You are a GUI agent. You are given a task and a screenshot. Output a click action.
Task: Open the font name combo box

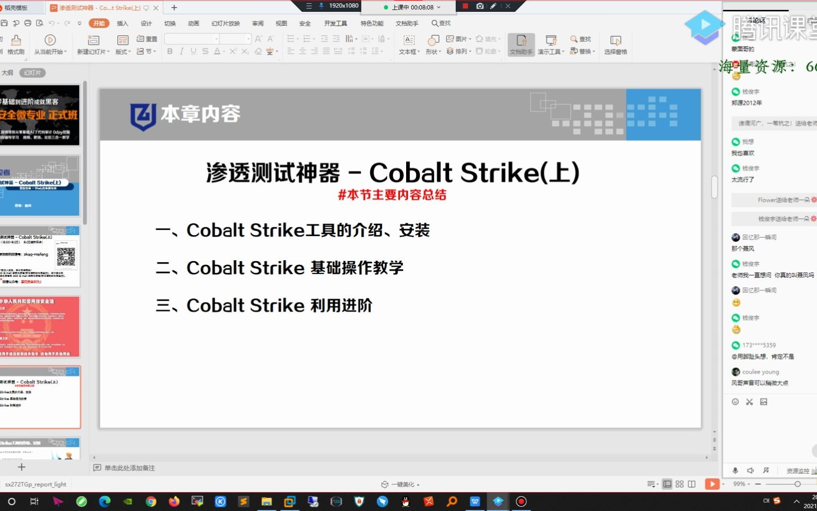pos(191,39)
